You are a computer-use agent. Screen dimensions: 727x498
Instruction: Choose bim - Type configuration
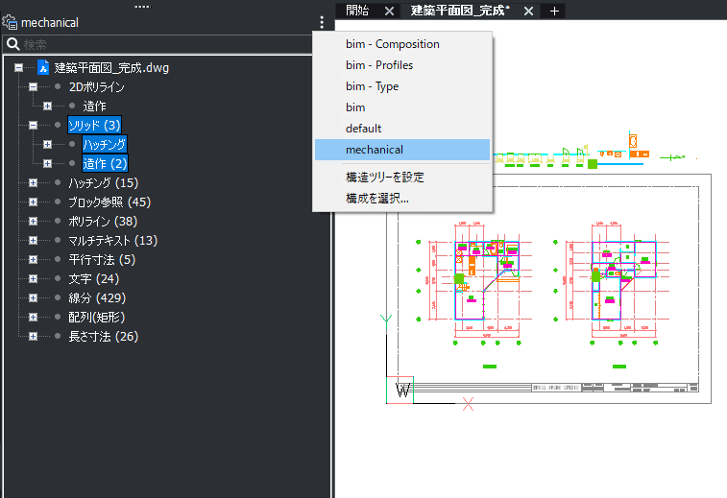tap(402, 86)
